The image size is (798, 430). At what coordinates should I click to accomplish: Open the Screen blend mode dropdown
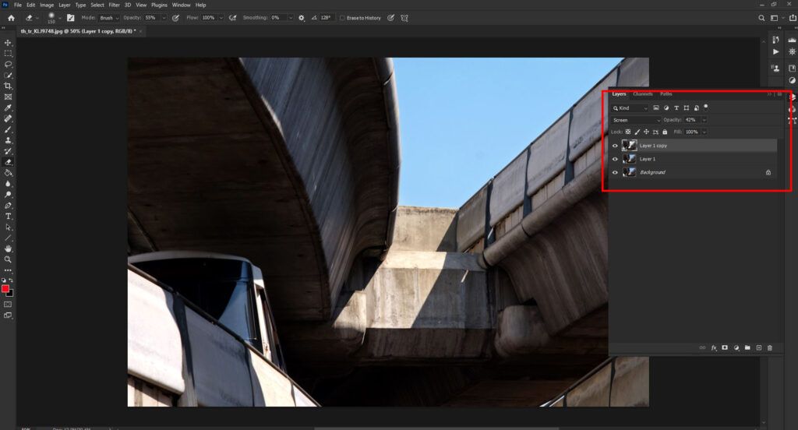click(636, 120)
